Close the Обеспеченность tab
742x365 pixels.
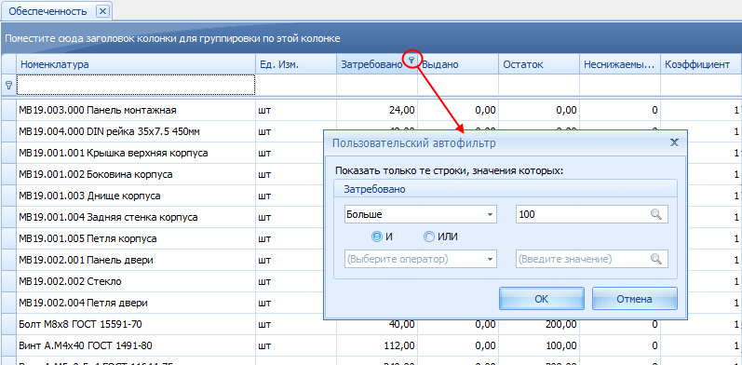tap(103, 11)
